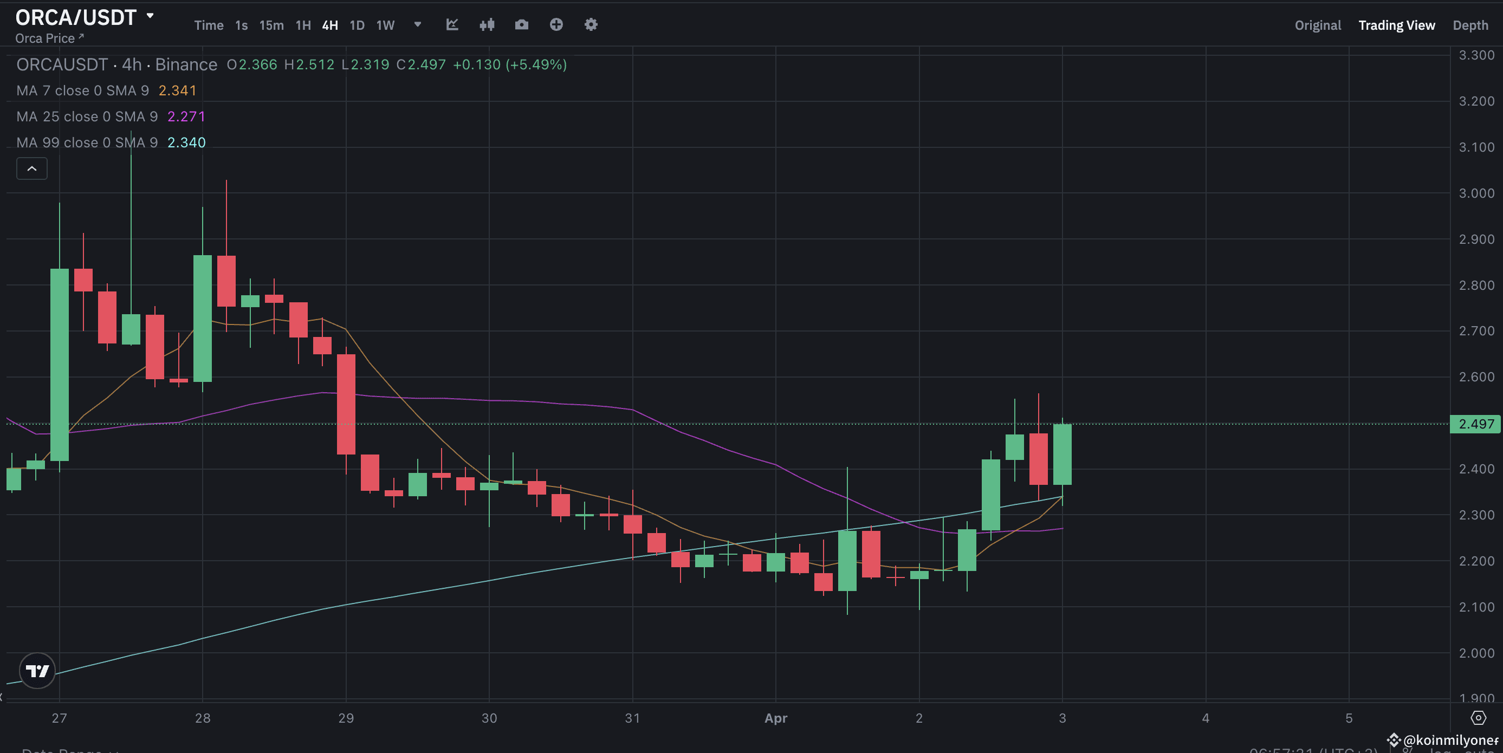
Task: Open chart settings via the gear icon
Action: [591, 24]
